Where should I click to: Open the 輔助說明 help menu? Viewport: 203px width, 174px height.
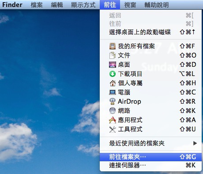coord(156,5)
